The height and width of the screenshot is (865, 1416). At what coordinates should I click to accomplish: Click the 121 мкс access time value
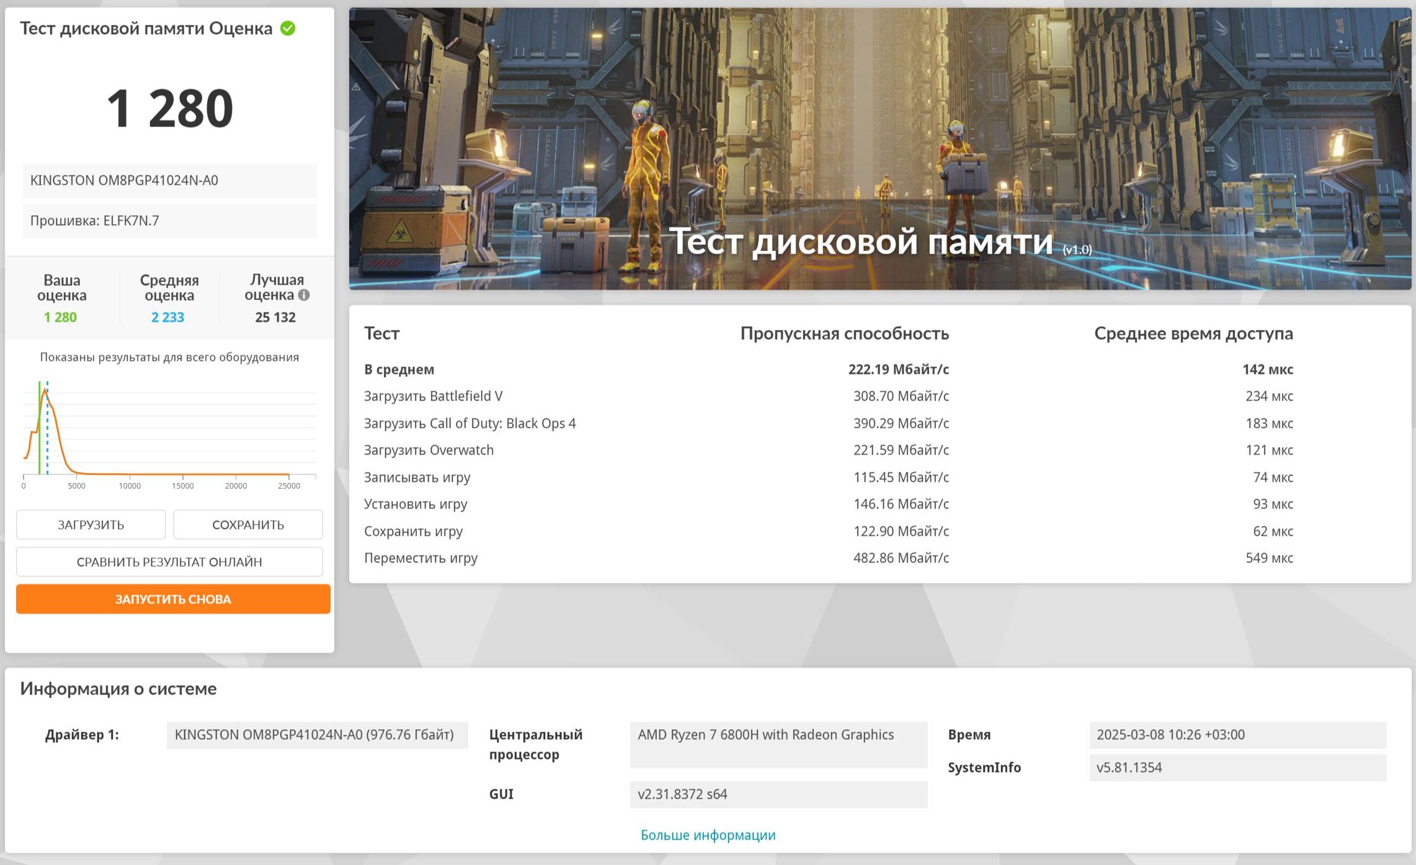[x=1270, y=450]
